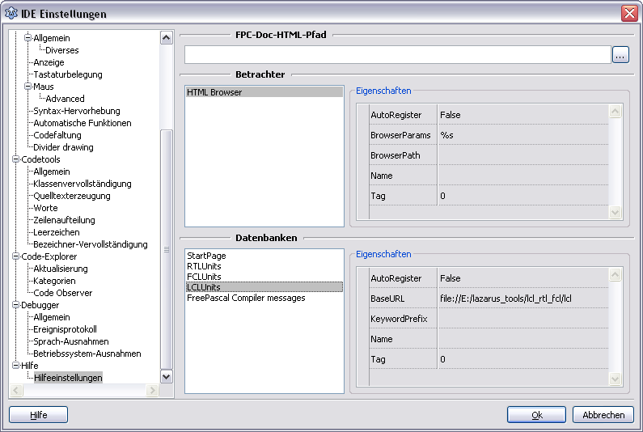Click the Abbrechen button
Image resolution: width=643 pixels, height=432 pixels.
[x=603, y=415]
